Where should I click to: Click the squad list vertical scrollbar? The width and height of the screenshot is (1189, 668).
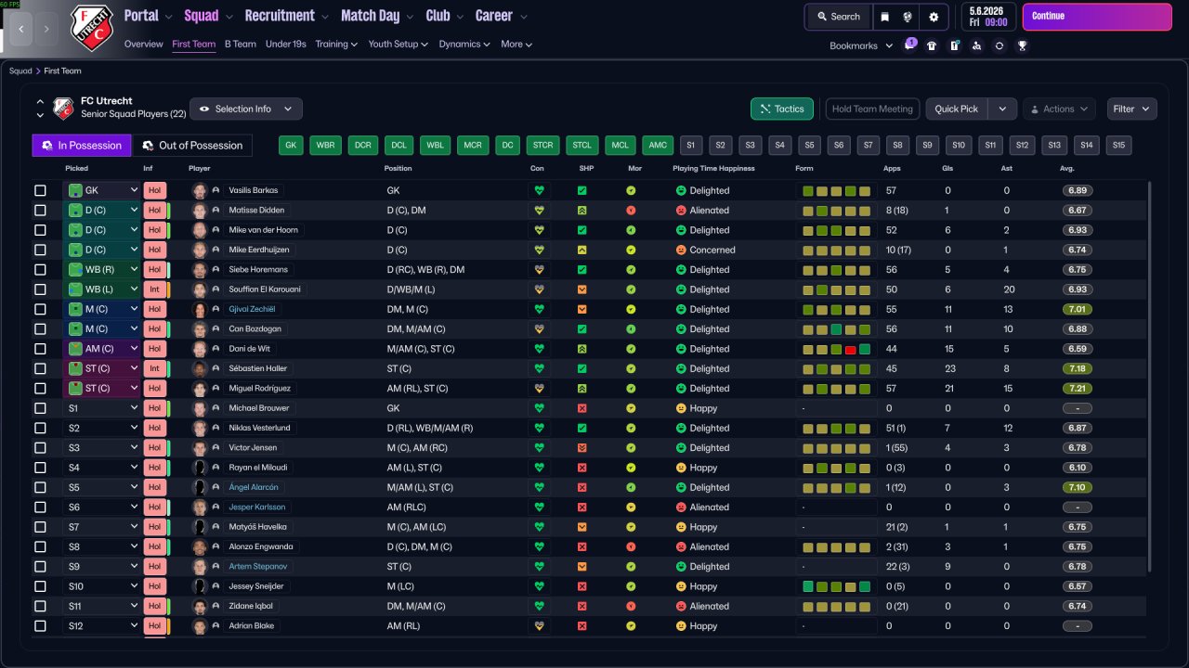[x=1149, y=376]
